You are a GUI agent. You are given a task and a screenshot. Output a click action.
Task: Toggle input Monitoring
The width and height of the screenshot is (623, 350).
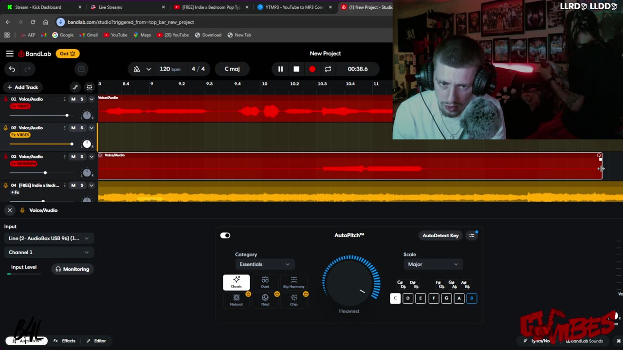point(73,269)
